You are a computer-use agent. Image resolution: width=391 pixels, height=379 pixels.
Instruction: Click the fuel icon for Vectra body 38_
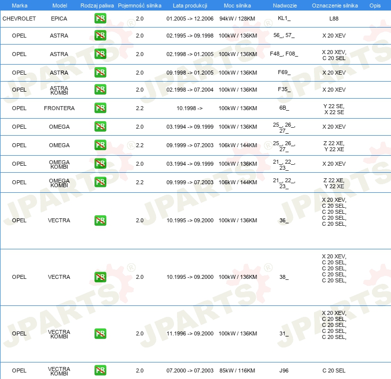click(100, 277)
